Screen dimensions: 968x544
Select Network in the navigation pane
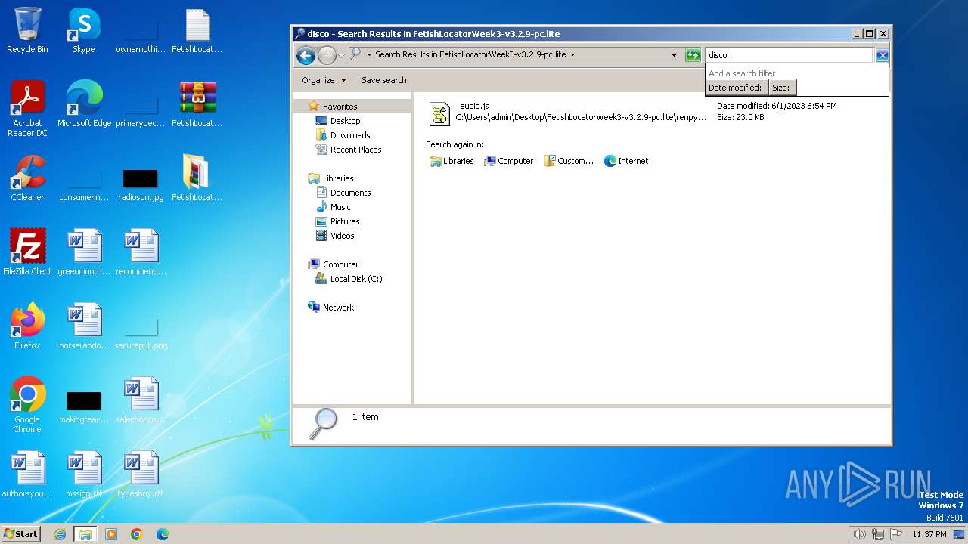338,308
